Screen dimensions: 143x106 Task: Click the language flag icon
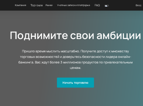point(107,6)
